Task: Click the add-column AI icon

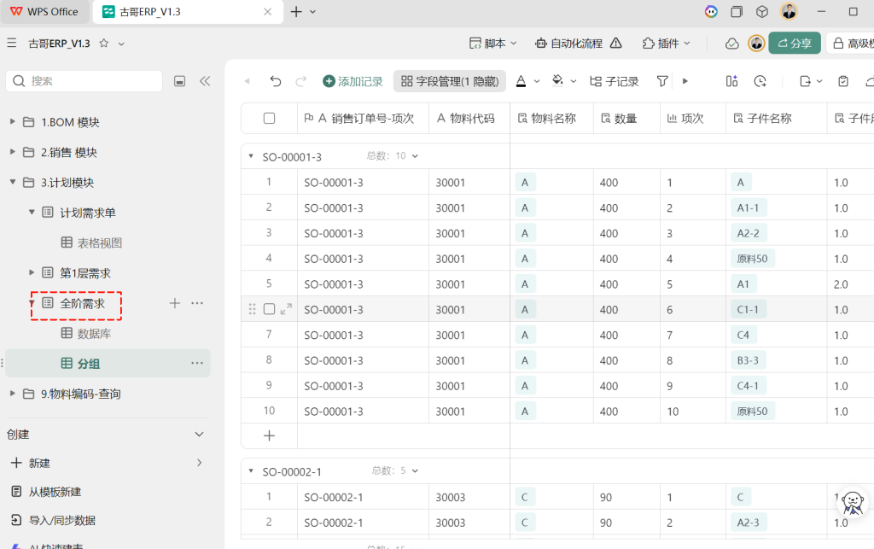Action: pyautogui.click(x=731, y=81)
